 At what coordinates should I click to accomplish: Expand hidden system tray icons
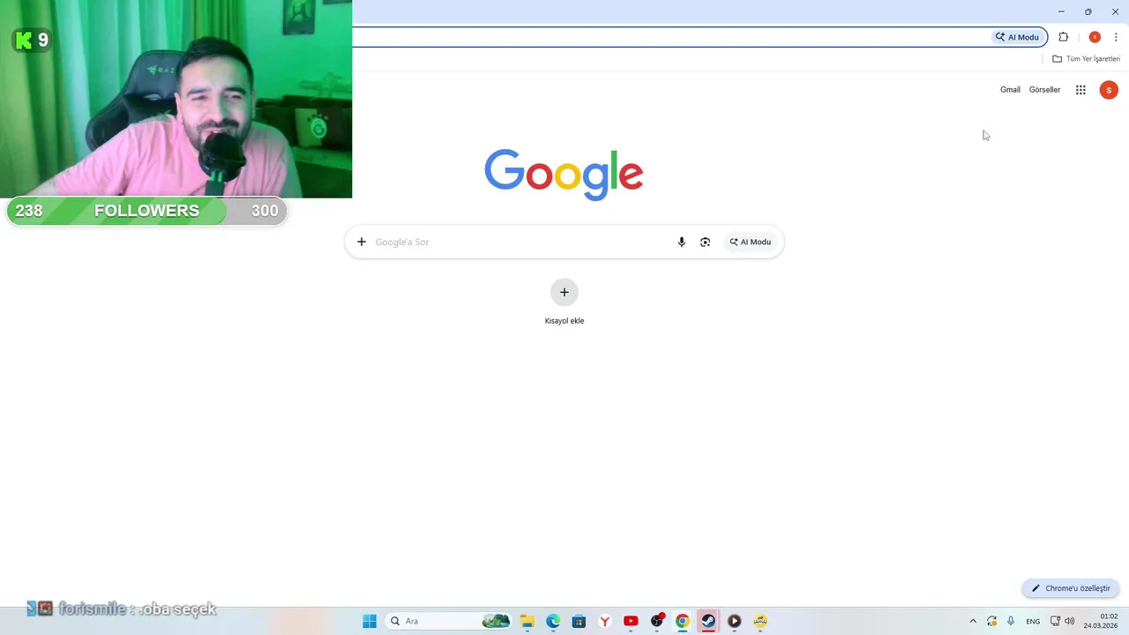coord(973,621)
